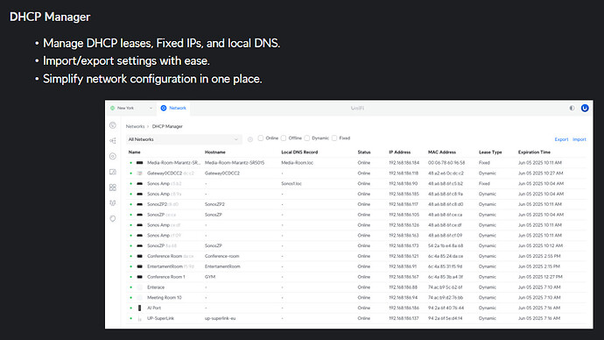This screenshot has height=340, width=604.
Task: Click the round icon next to All Networks dropdown
Action: tap(250, 139)
